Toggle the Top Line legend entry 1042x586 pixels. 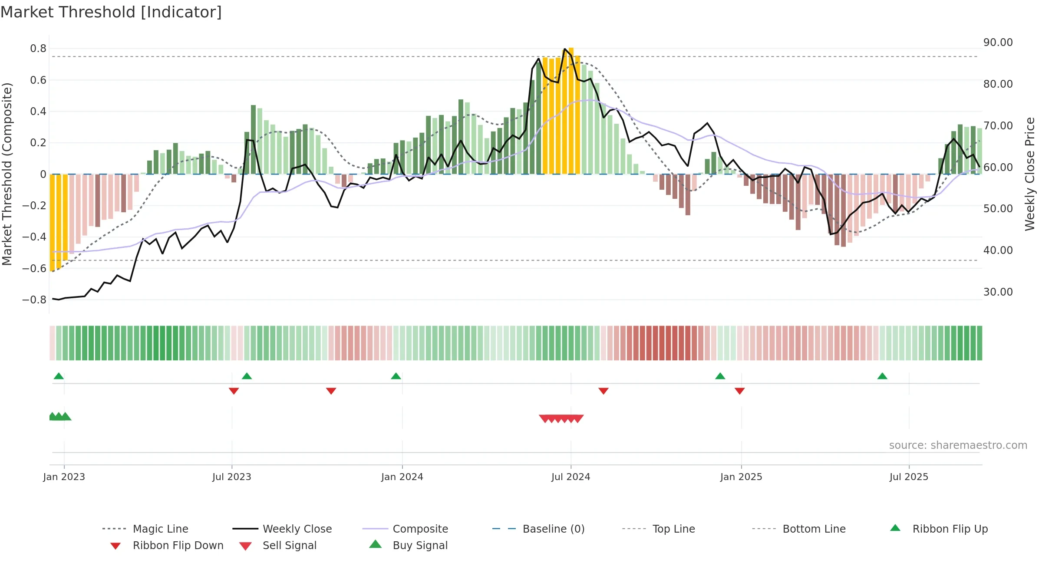pos(659,529)
